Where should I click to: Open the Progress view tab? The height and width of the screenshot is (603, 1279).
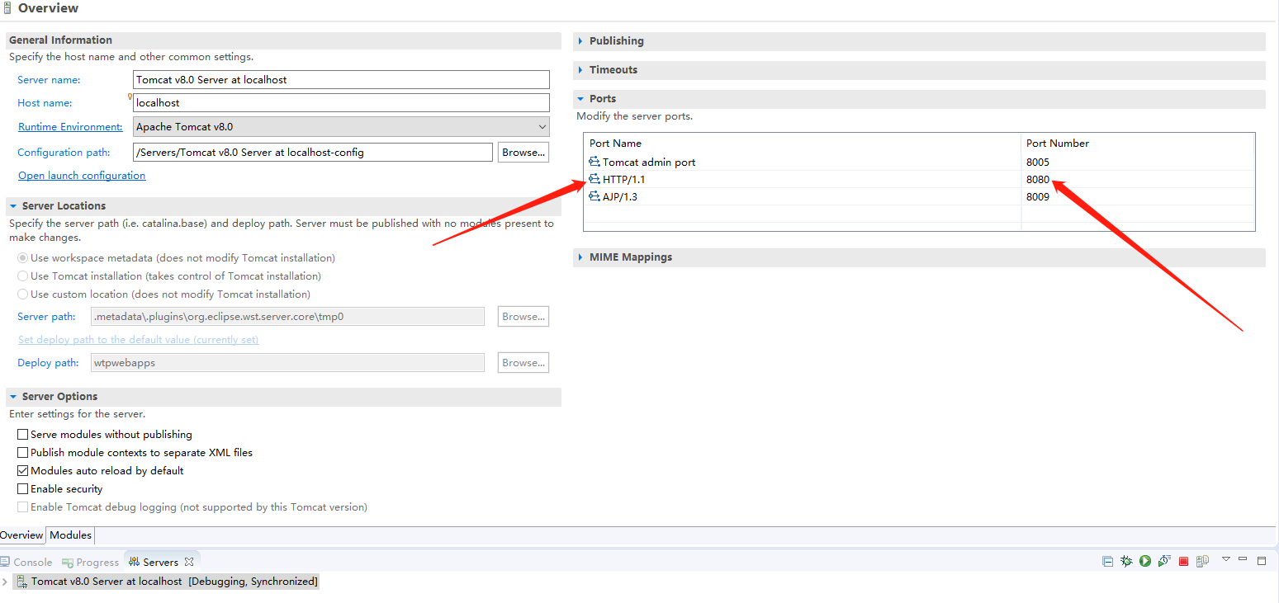[90, 562]
